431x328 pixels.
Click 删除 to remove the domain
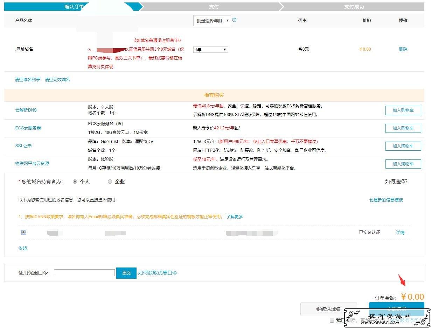(x=403, y=49)
